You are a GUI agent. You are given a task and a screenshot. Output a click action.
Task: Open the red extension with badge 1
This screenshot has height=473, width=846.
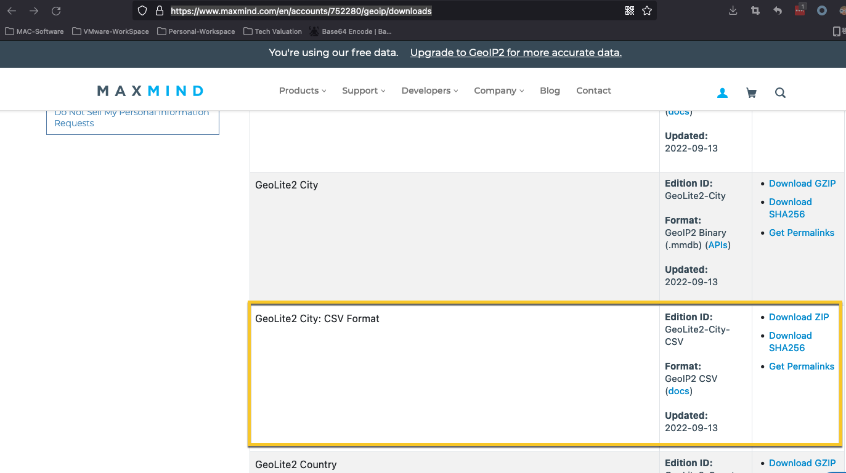[800, 10]
